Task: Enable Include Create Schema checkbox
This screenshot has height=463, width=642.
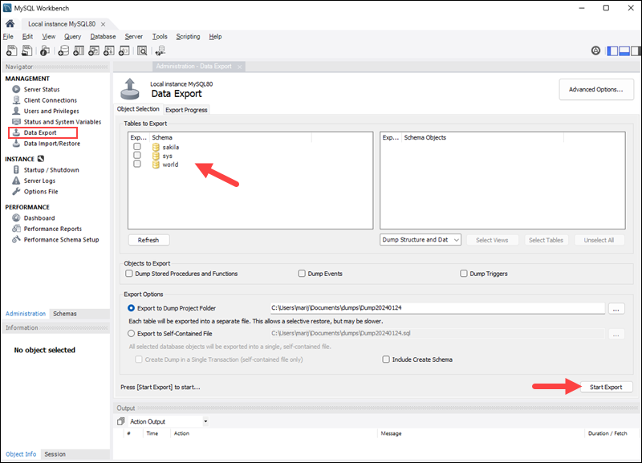Action: [x=386, y=359]
